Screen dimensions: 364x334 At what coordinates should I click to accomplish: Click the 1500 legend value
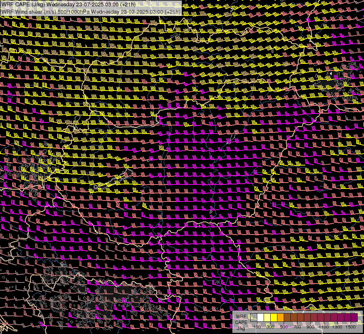[351, 327]
